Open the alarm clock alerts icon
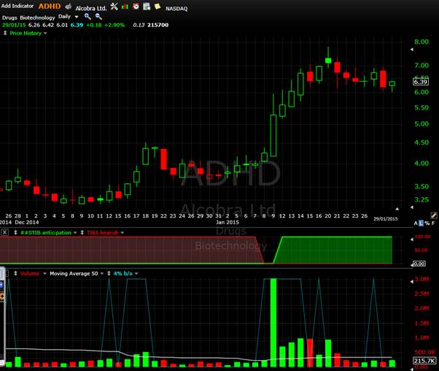This screenshot has width=439, height=371. [x=136, y=6]
